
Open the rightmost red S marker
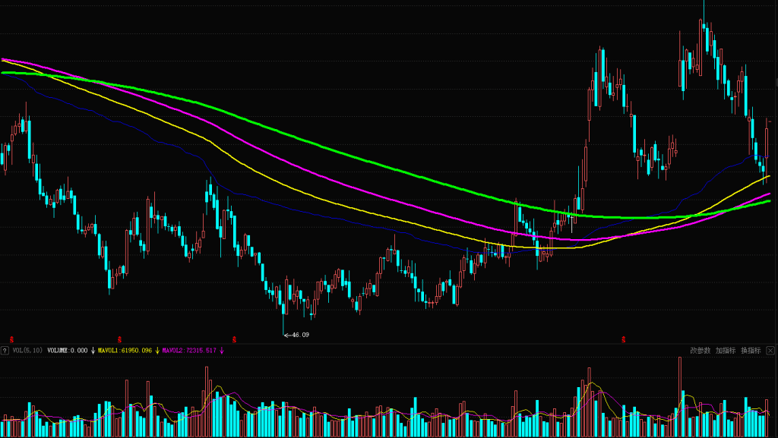(623, 339)
